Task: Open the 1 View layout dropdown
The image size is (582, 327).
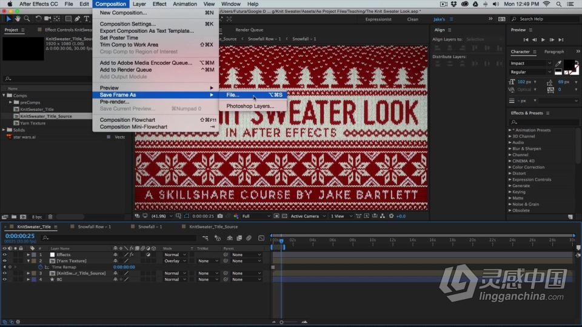Action: tap(341, 216)
